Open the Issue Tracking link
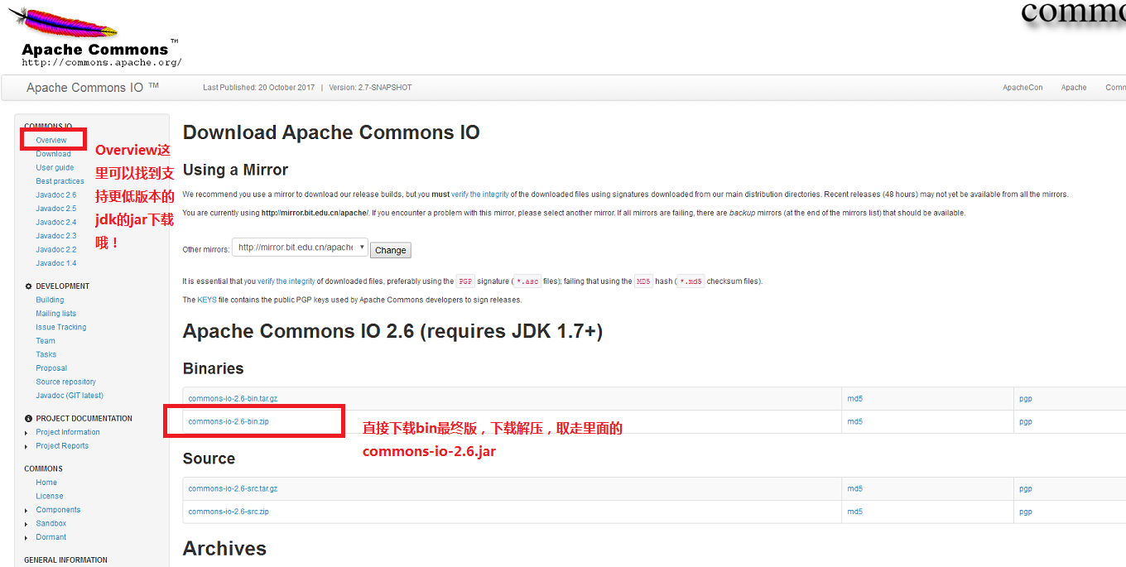The image size is (1126, 567). pos(60,328)
